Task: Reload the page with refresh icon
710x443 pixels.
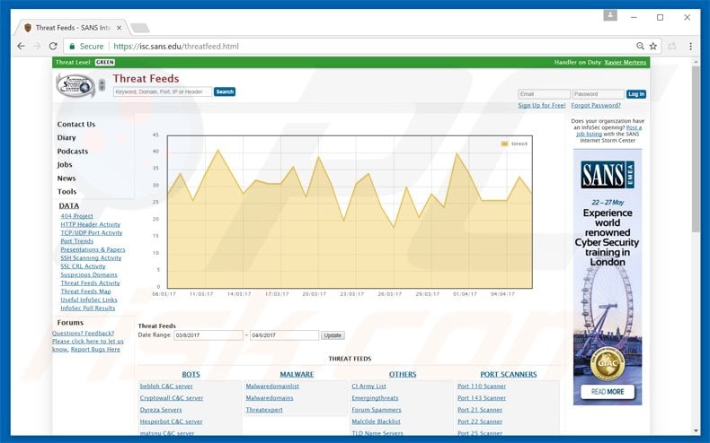Action: coord(53,46)
